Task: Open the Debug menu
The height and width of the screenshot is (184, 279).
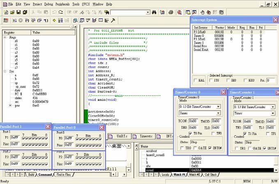Action: (x=48, y=4)
